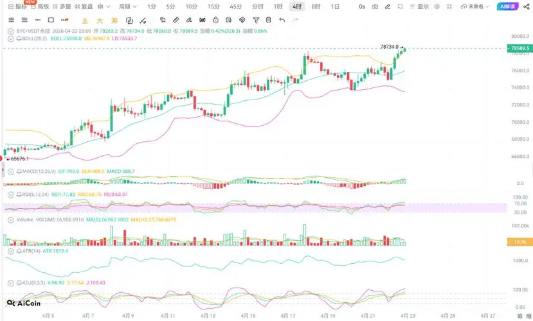The width and height of the screenshot is (533, 321).
Task: Open more drawing tools ellipsis
Action: [64, 20]
